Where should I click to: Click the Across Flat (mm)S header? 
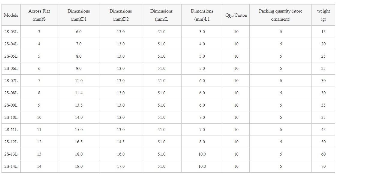point(39,15)
